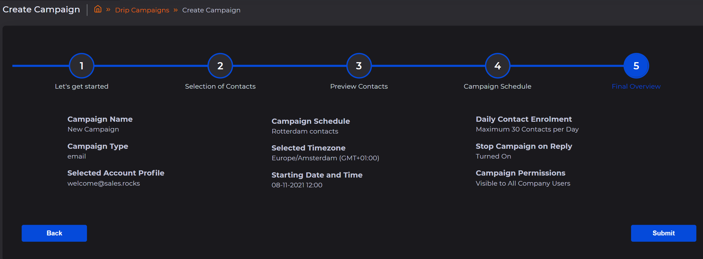Click the "Final Overview" step label

click(636, 86)
